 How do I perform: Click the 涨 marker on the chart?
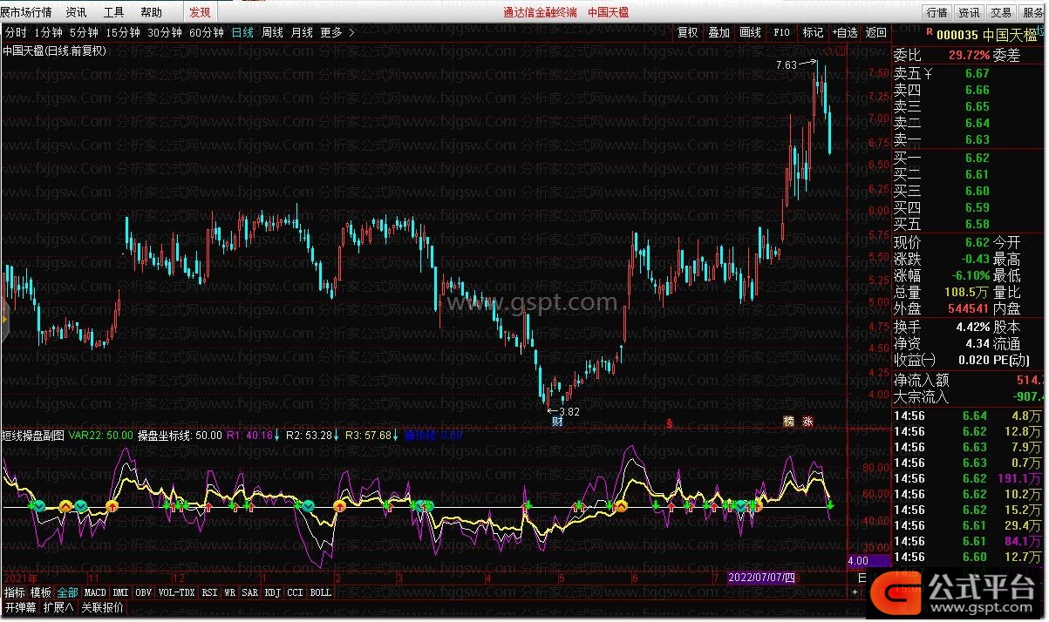point(808,422)
